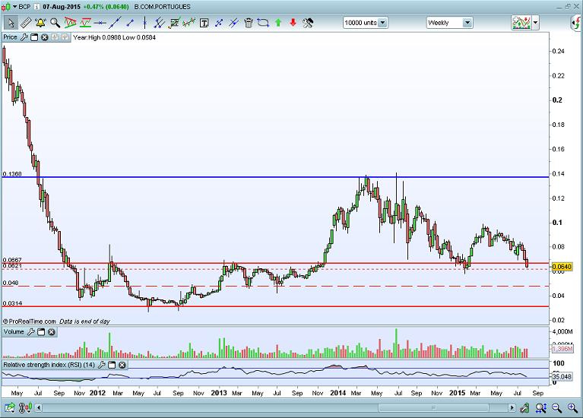Click the scrollbar right arrow

pos(512,408)
